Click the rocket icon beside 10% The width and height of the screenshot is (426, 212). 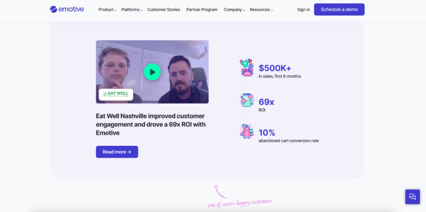coord(247,132)
